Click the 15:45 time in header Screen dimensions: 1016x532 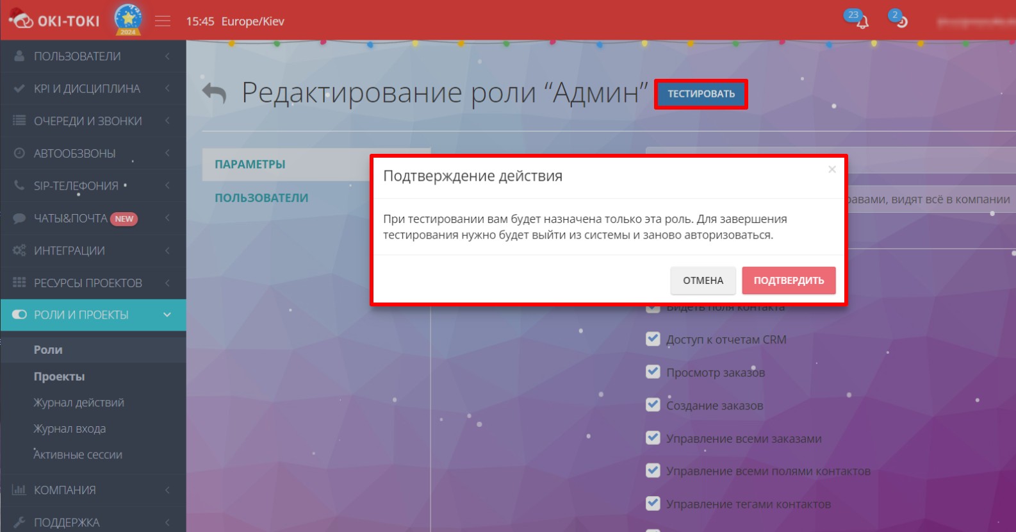[200, 21]
